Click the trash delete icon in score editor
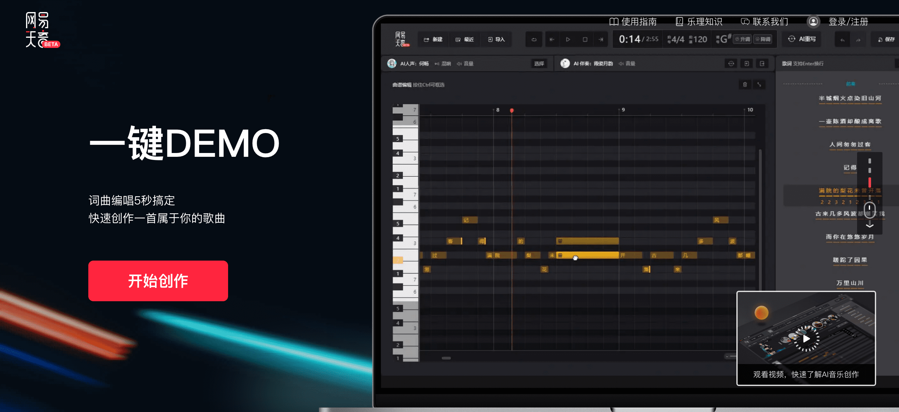 (x=745, y=84)
